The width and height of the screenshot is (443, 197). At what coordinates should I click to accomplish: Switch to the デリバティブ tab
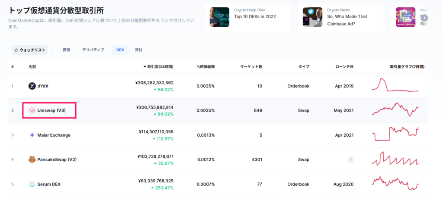pos(93,50)
